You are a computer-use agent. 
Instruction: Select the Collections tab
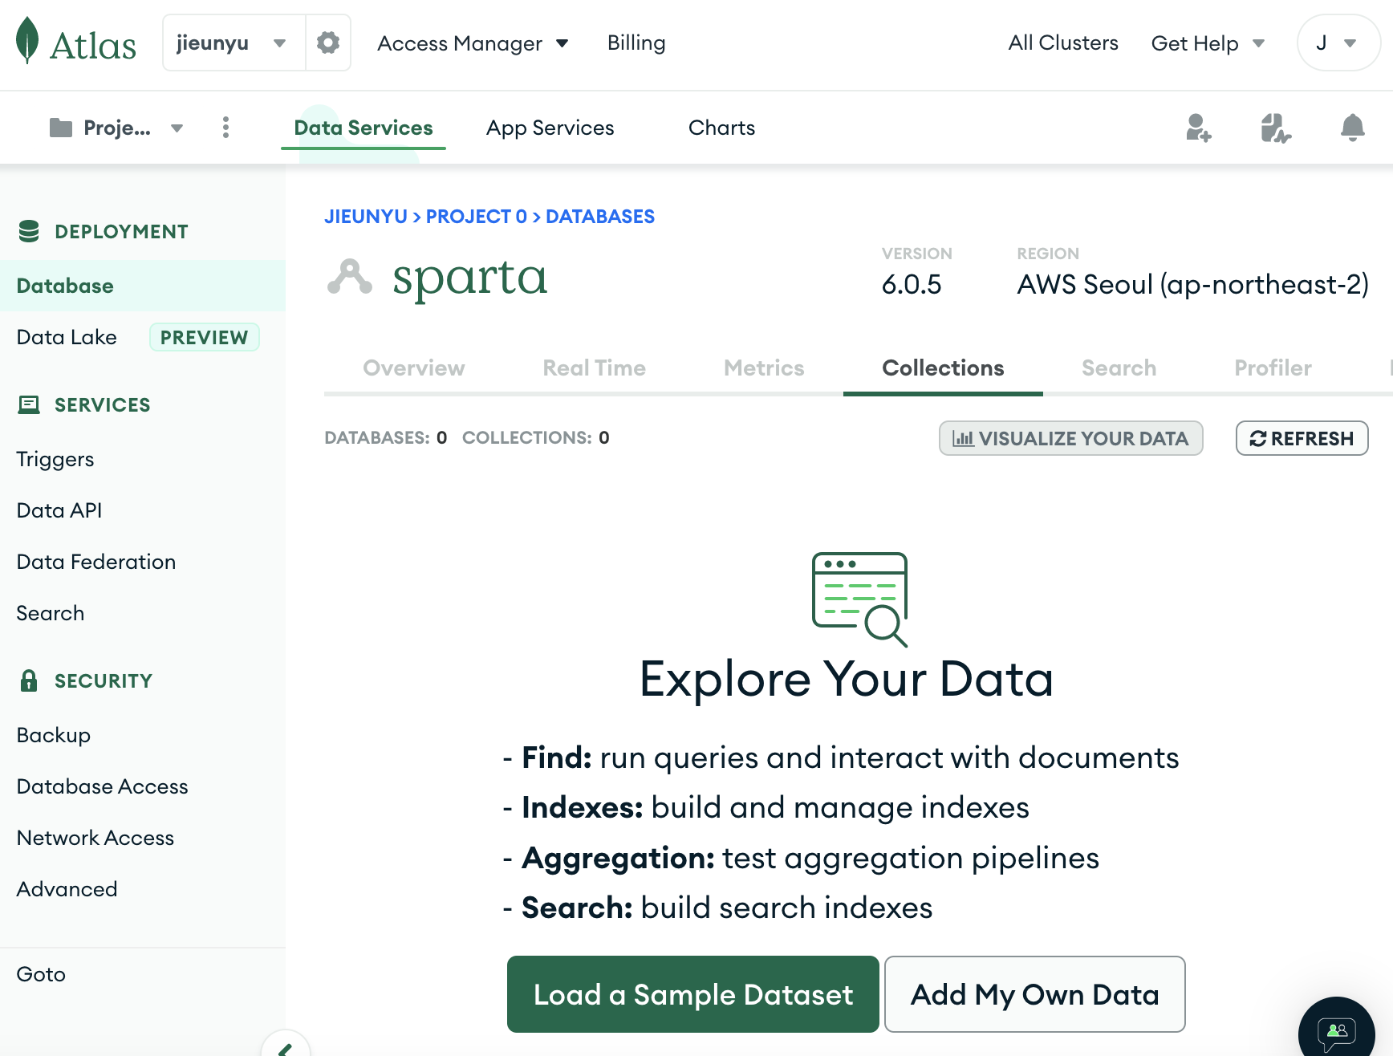943,368
